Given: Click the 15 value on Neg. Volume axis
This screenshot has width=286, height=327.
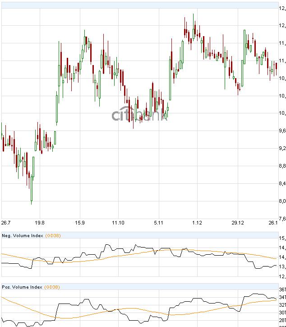Looking at the screenshot, I should tap(282, 238).
